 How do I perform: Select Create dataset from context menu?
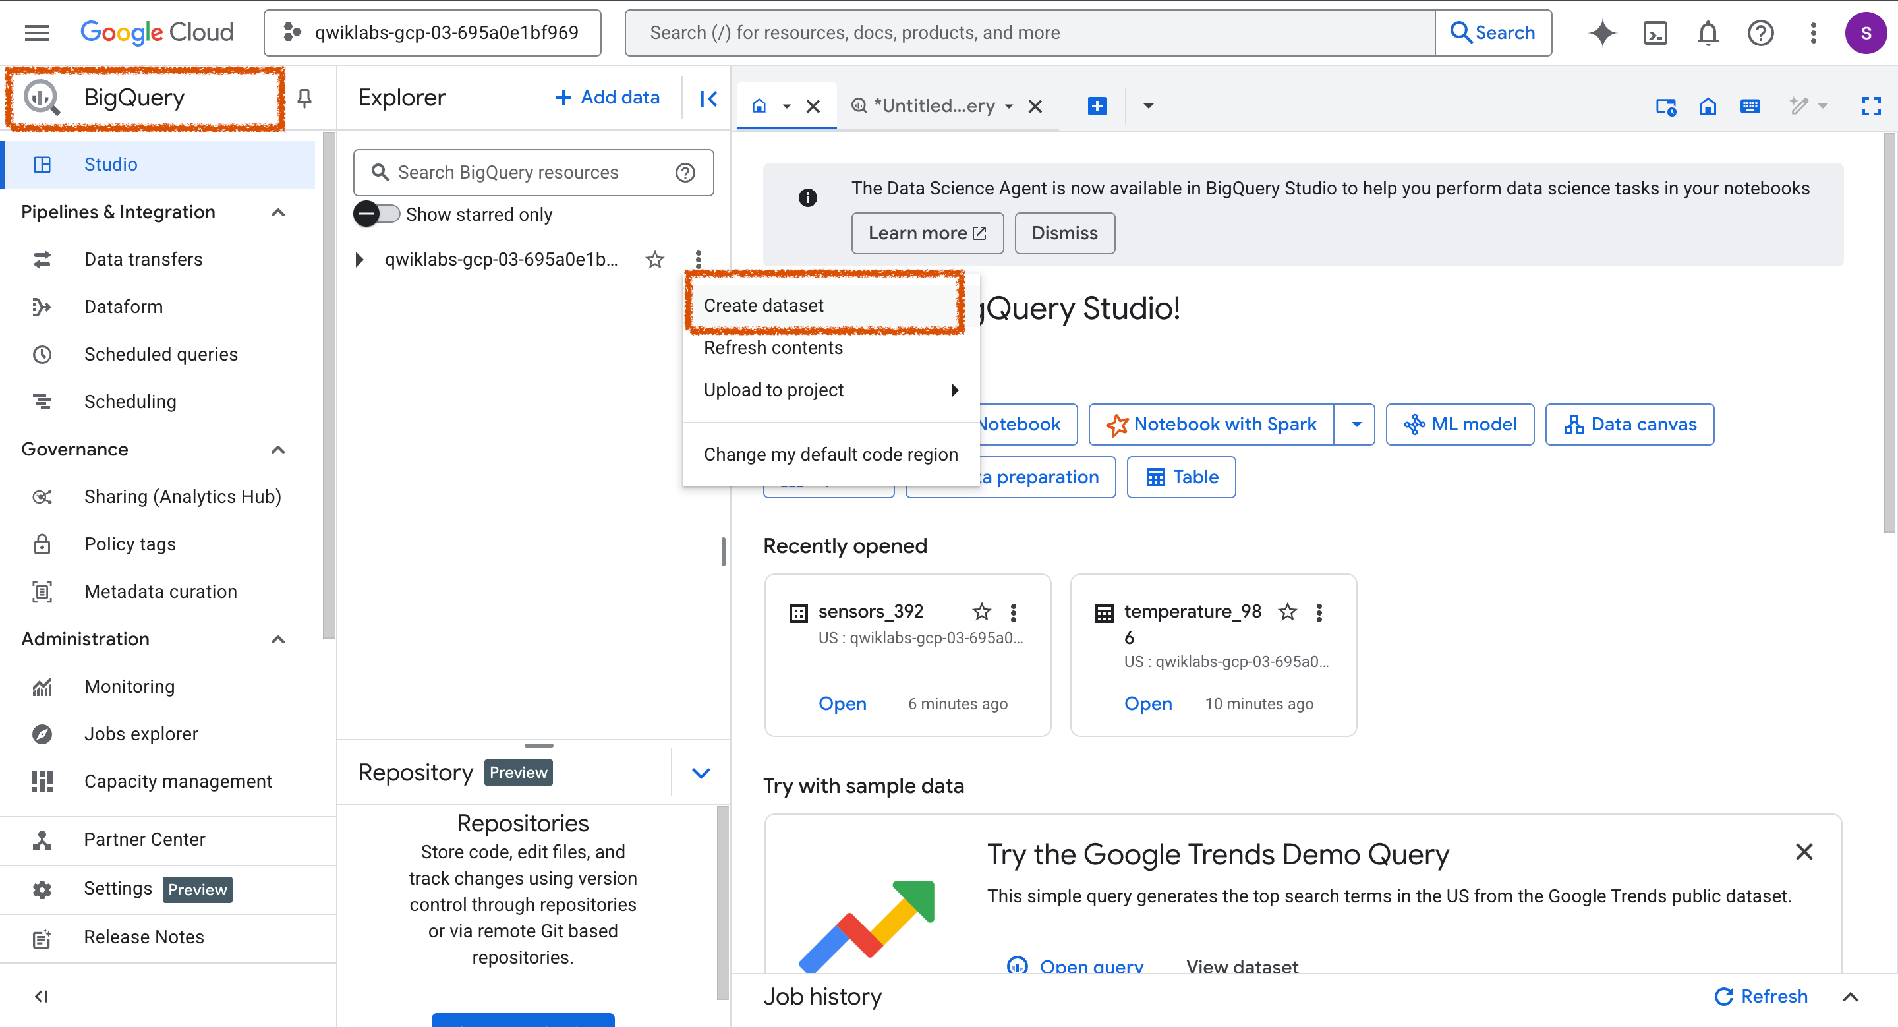tap(763, 305)
